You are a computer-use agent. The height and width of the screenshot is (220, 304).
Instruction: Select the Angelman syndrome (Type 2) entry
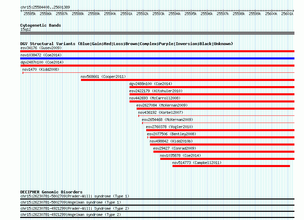[x=71, y=215]
